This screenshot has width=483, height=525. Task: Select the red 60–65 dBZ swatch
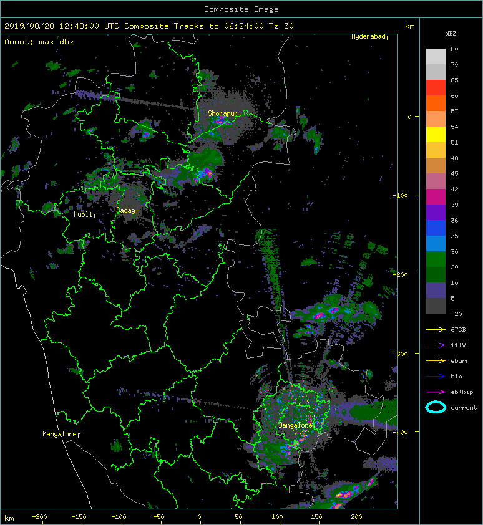point(436,88)
